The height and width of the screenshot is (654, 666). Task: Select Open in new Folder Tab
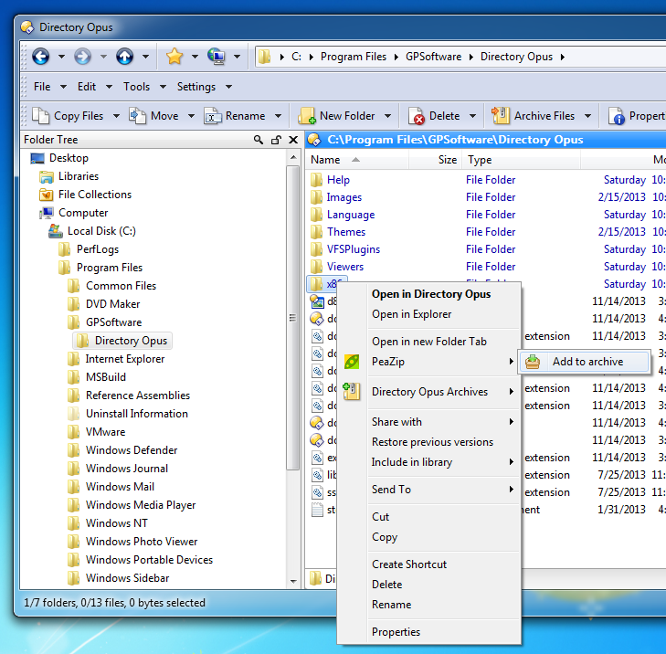(429, 342)
